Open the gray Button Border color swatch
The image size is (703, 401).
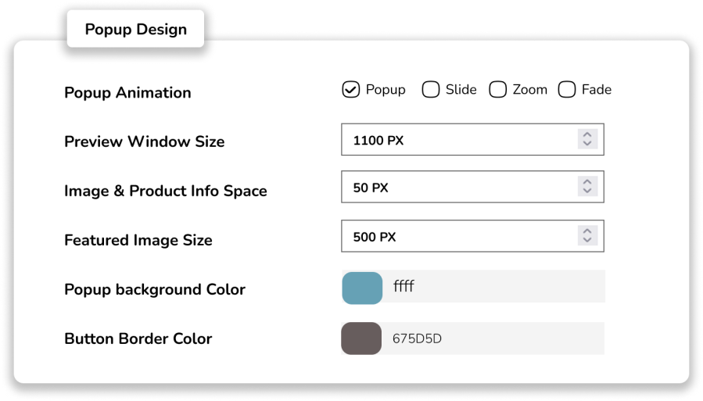click(x=361, y=338)
